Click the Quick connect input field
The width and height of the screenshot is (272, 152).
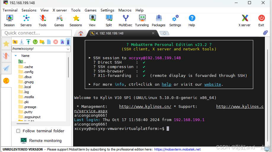coord(36,33)
